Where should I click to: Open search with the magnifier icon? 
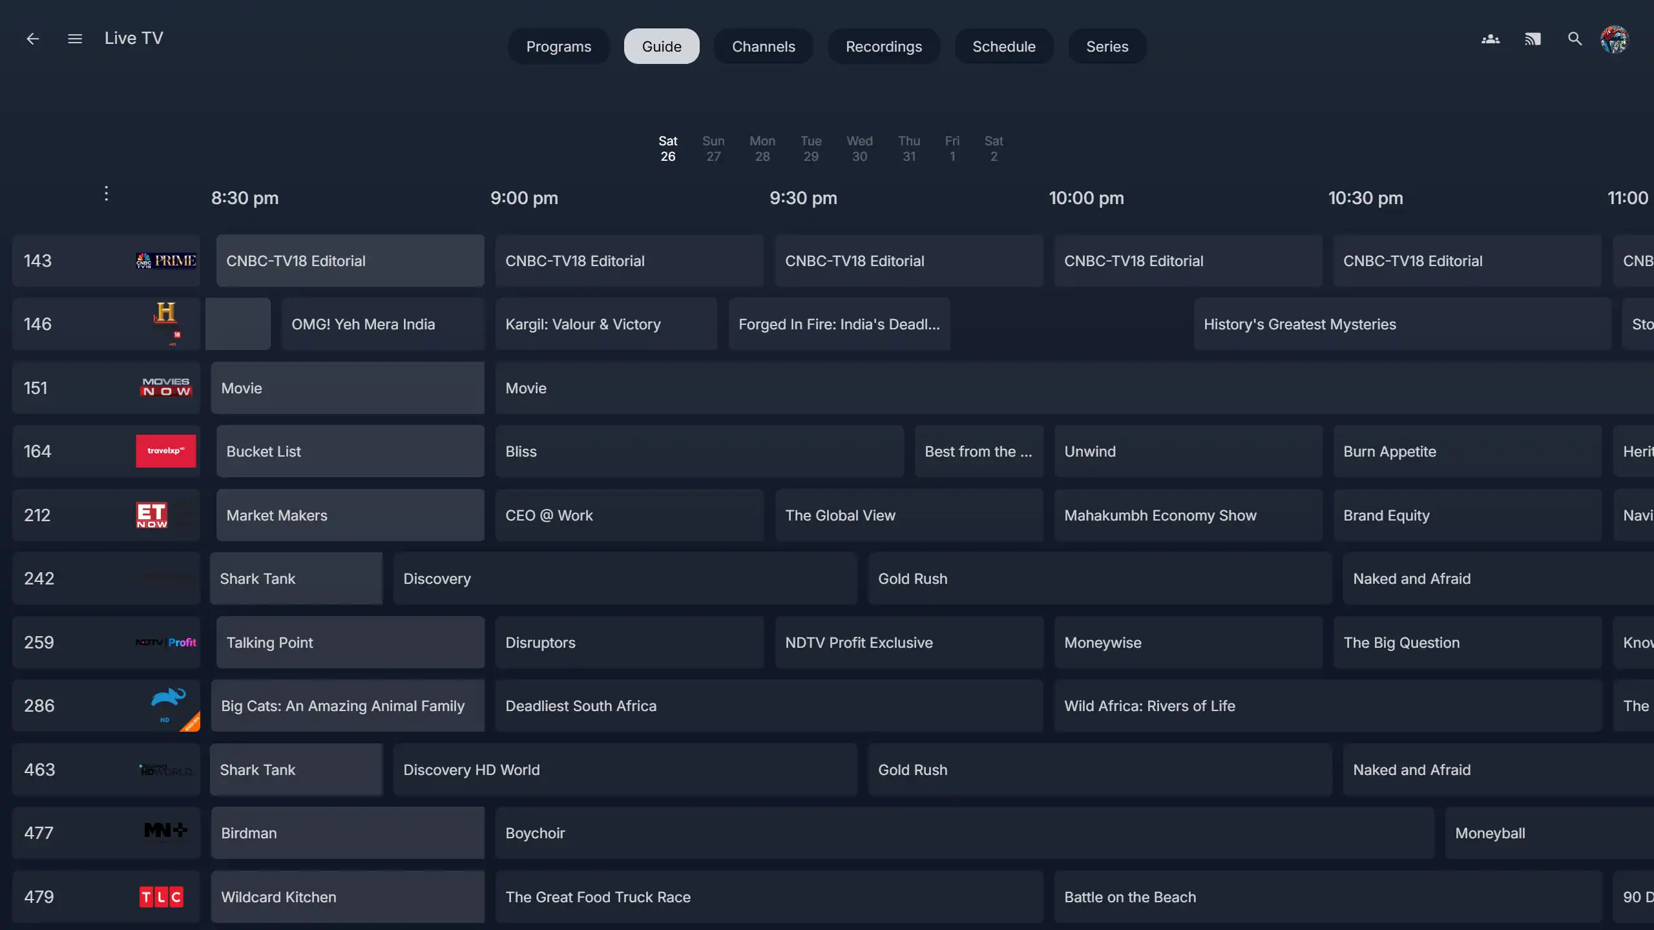coord(1575,39)
